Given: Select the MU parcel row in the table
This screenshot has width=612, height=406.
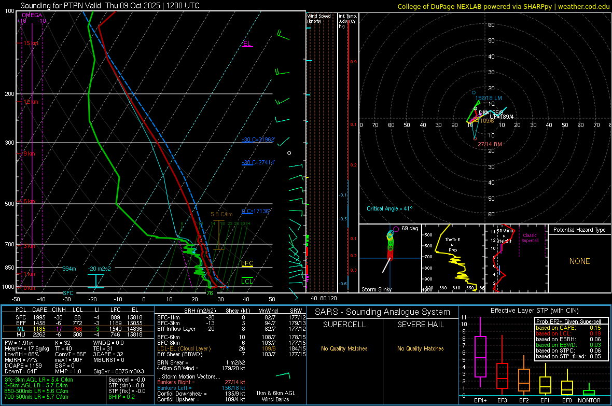Looking at the screenshot, I should click(x=78, y=334).
